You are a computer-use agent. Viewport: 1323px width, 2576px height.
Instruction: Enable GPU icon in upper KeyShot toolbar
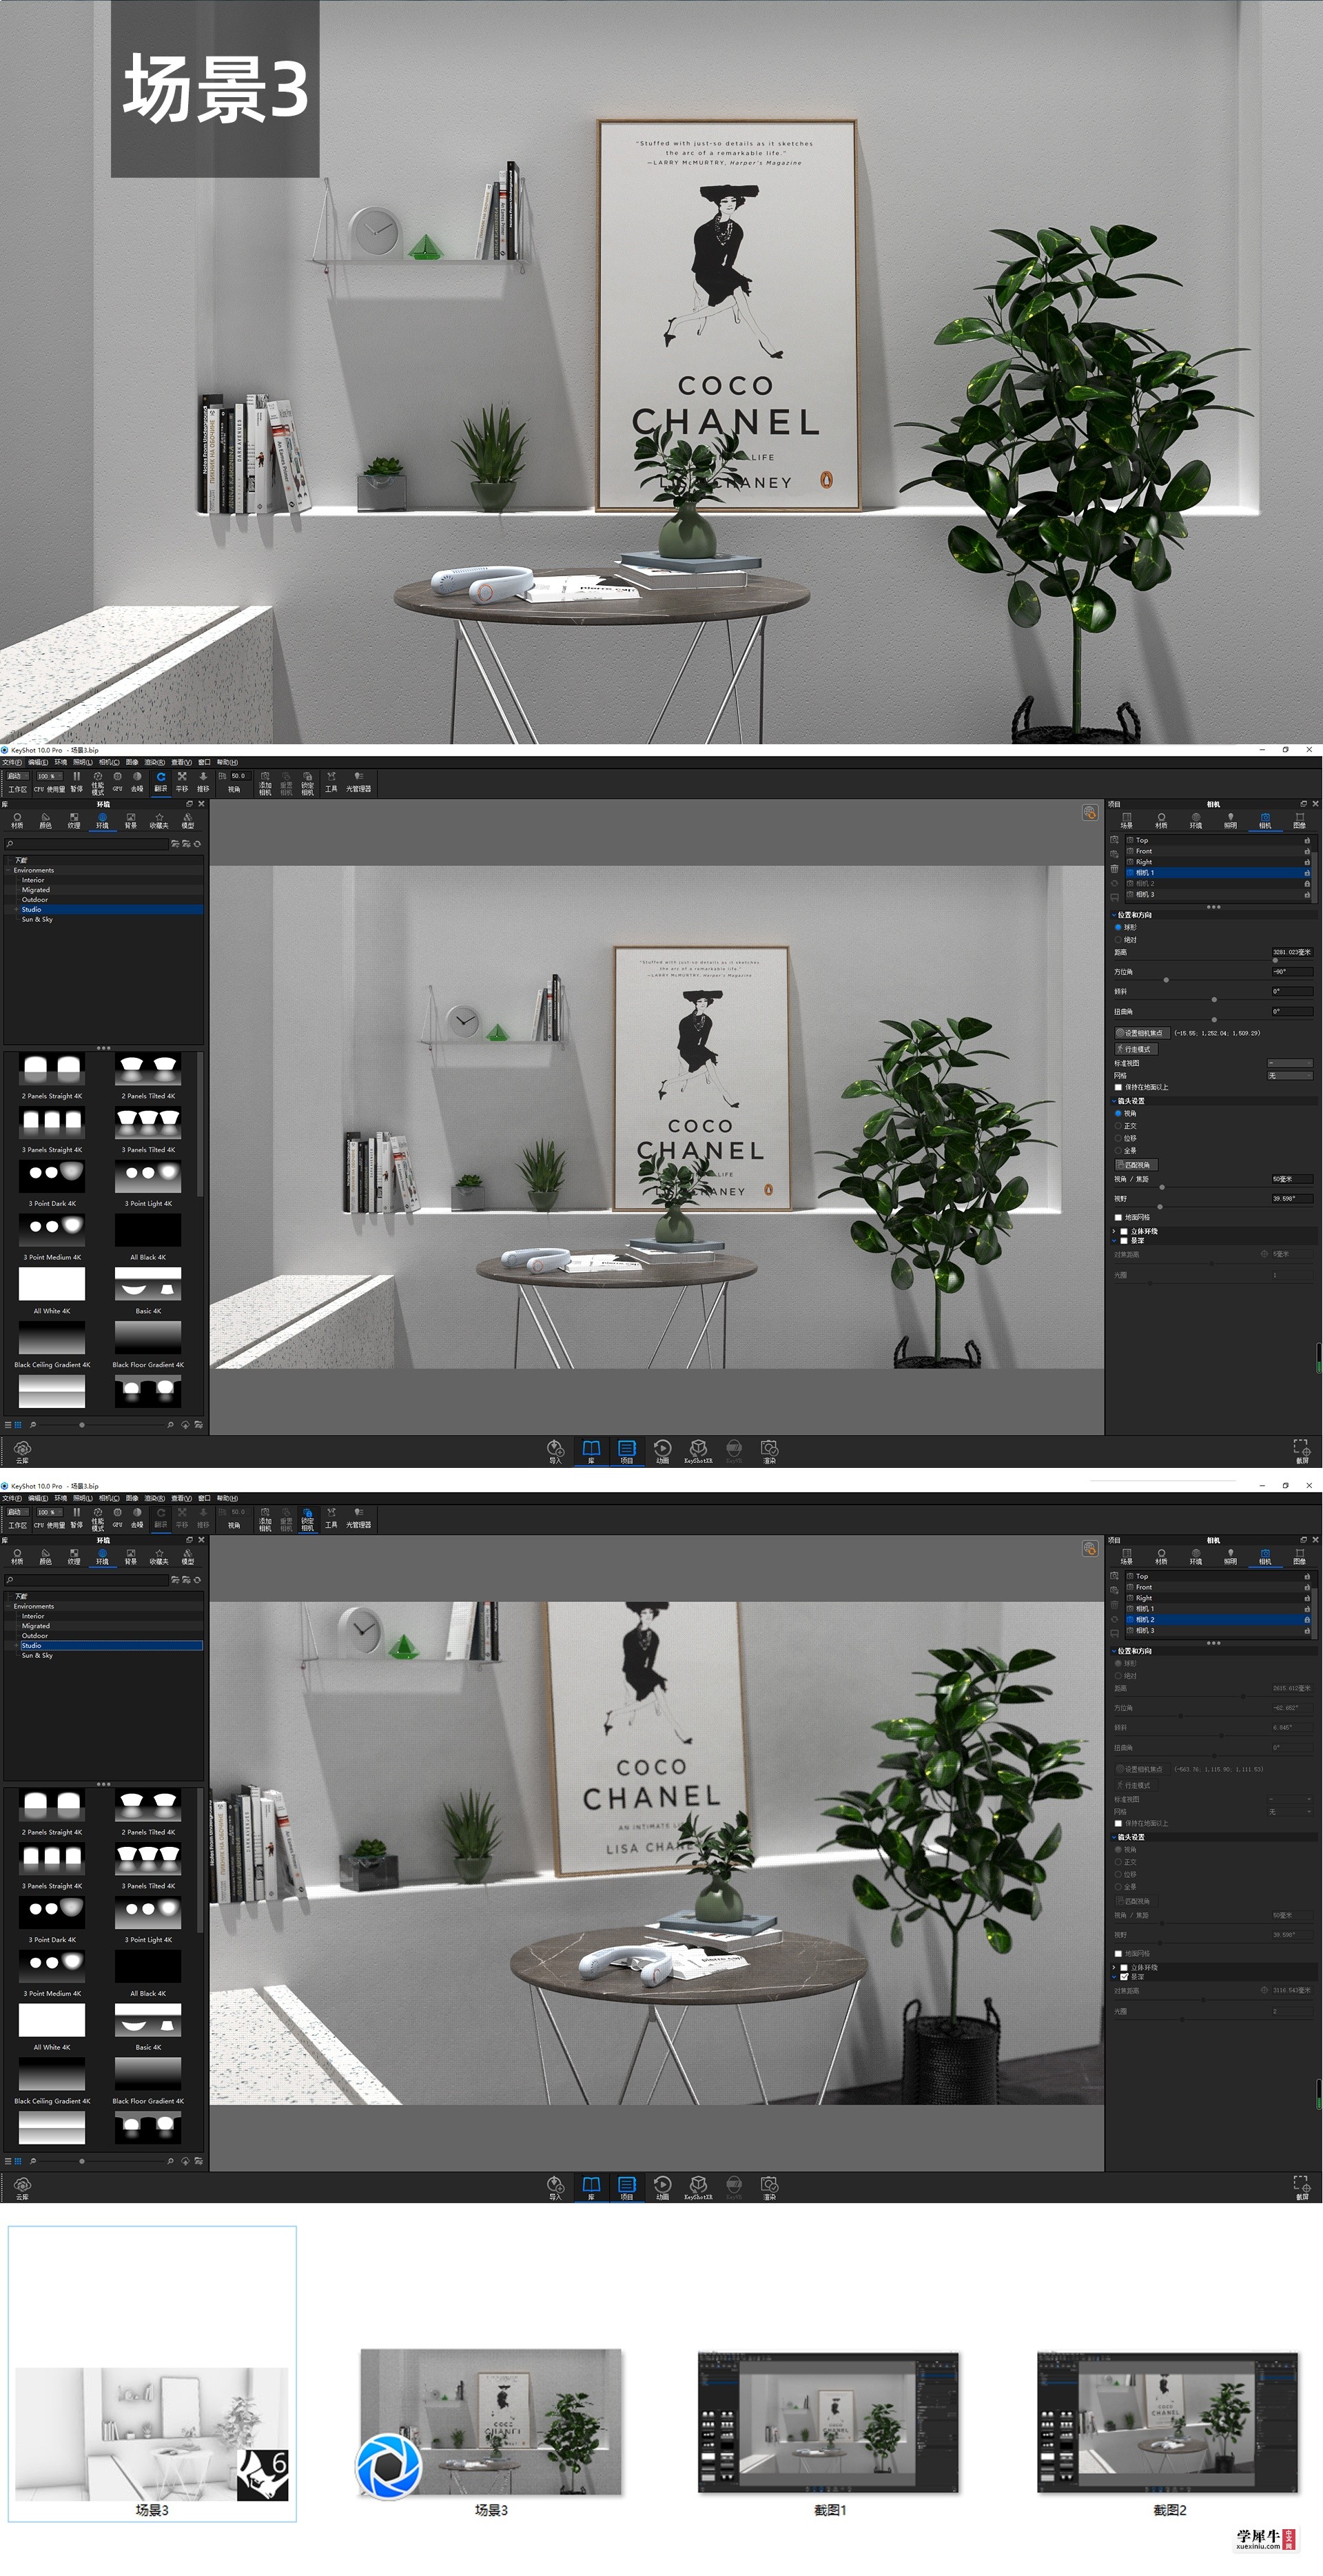(x=117, y=781)
